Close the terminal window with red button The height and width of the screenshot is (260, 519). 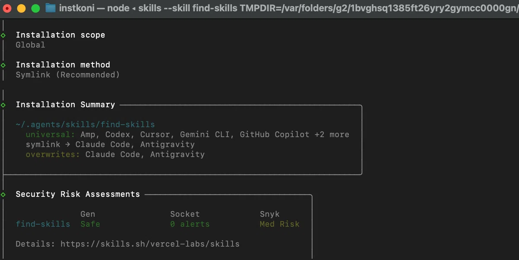point(7,8)
